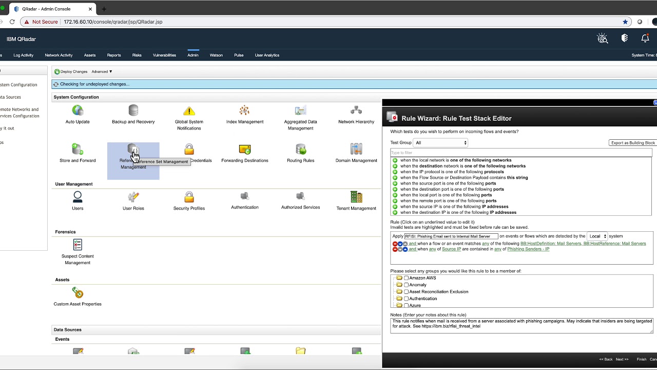Reload the browser page
657x370 pixels.
coord(12,22)
